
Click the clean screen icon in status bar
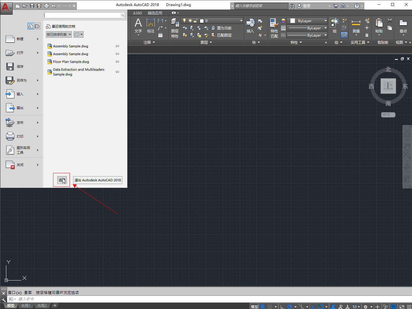coord(402,307)
